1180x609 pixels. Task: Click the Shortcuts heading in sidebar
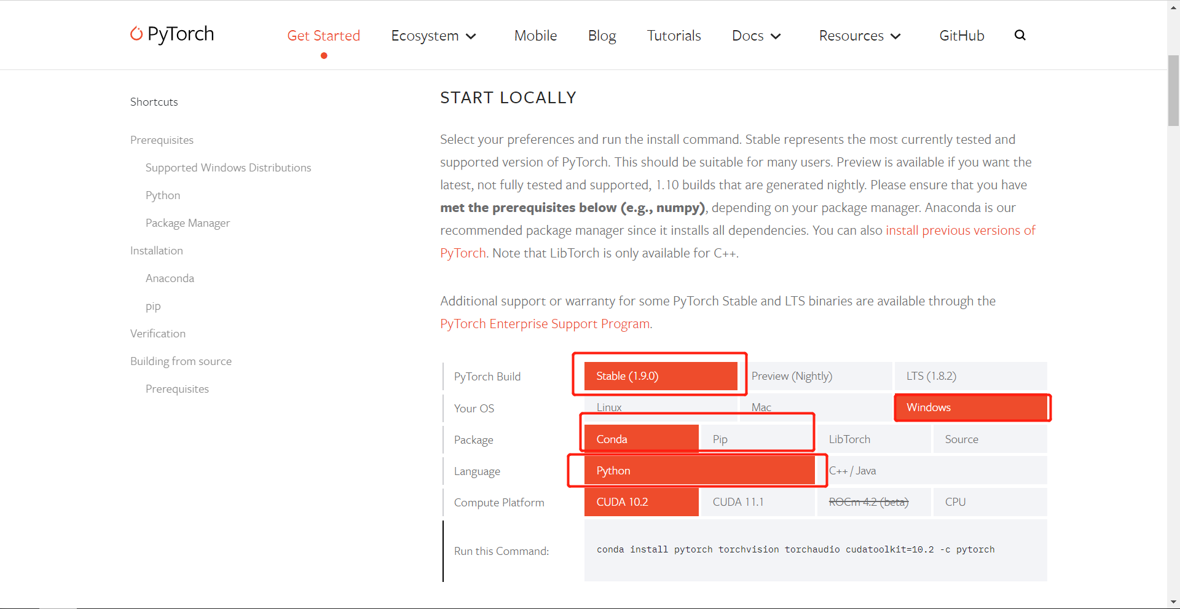pyautogui.click(x=154, y=102)
